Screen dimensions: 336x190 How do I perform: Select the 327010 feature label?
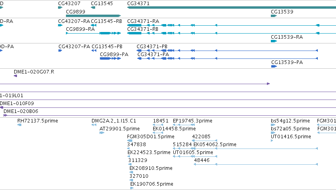139,176
